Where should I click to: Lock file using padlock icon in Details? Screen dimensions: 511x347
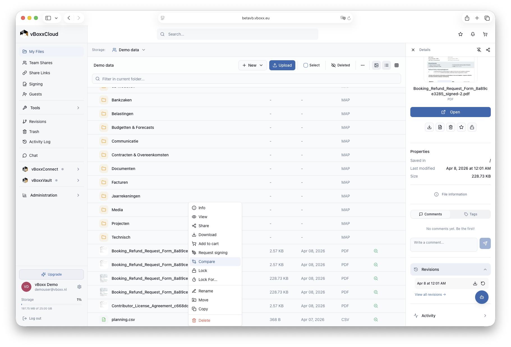472,127
